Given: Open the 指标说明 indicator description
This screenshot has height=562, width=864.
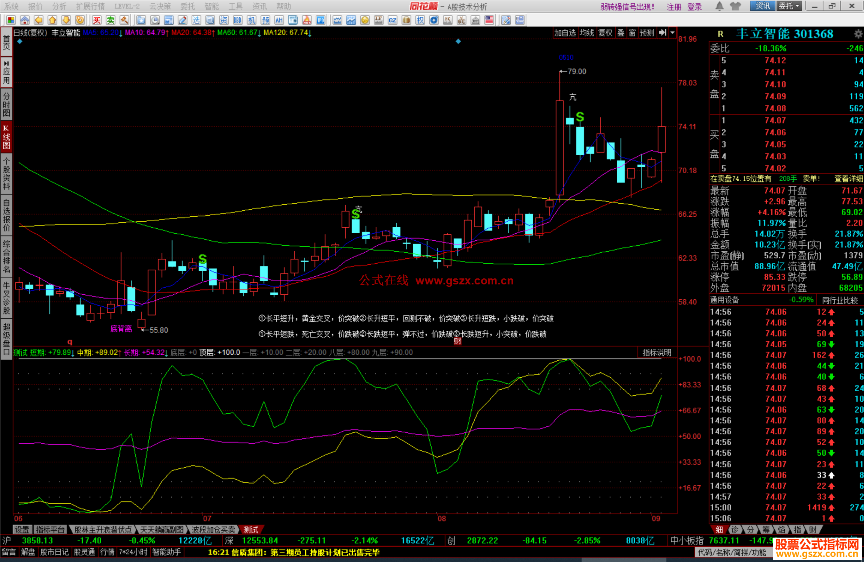Looking at the screenshot, I should tap(656, 352).
